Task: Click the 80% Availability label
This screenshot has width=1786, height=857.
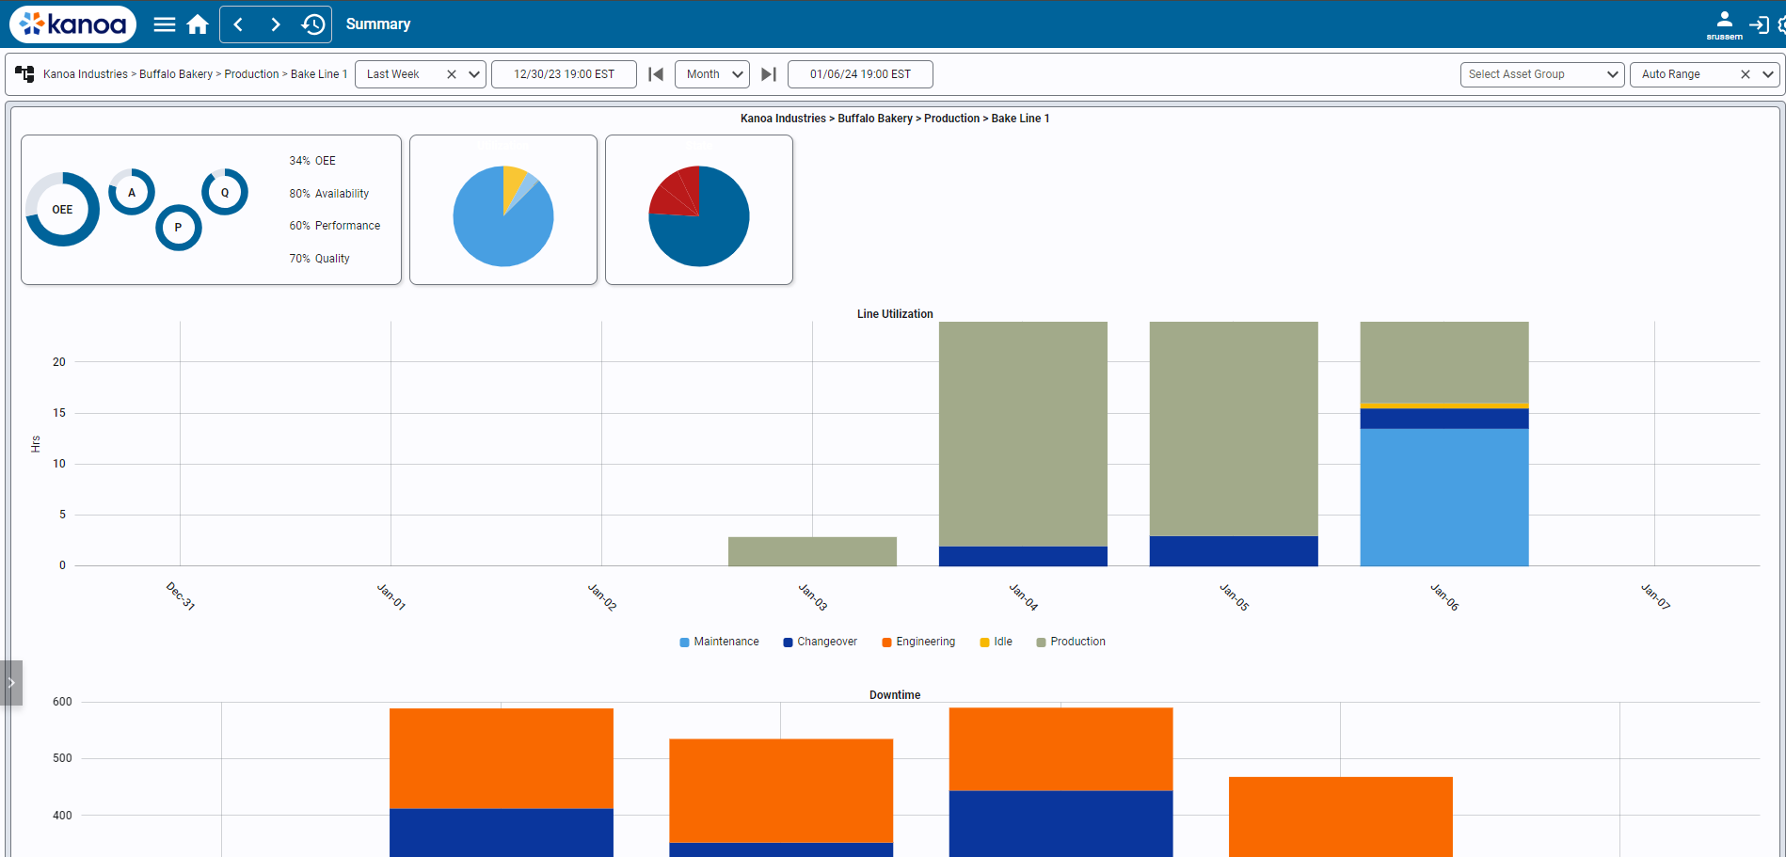Action: (329, 194)
